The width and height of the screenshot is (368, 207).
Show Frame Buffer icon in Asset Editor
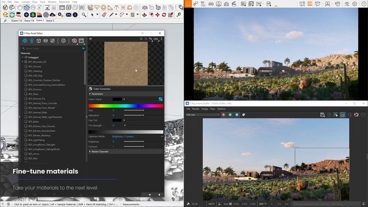point(81,41)
